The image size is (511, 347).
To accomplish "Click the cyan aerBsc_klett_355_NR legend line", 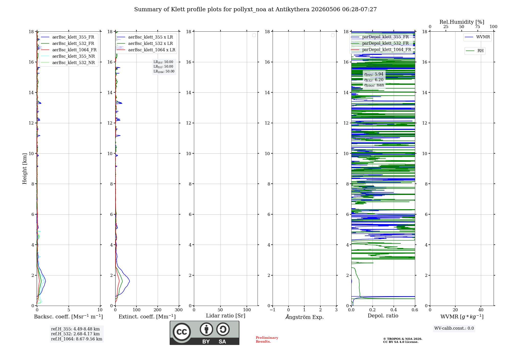I will (45, 56).
